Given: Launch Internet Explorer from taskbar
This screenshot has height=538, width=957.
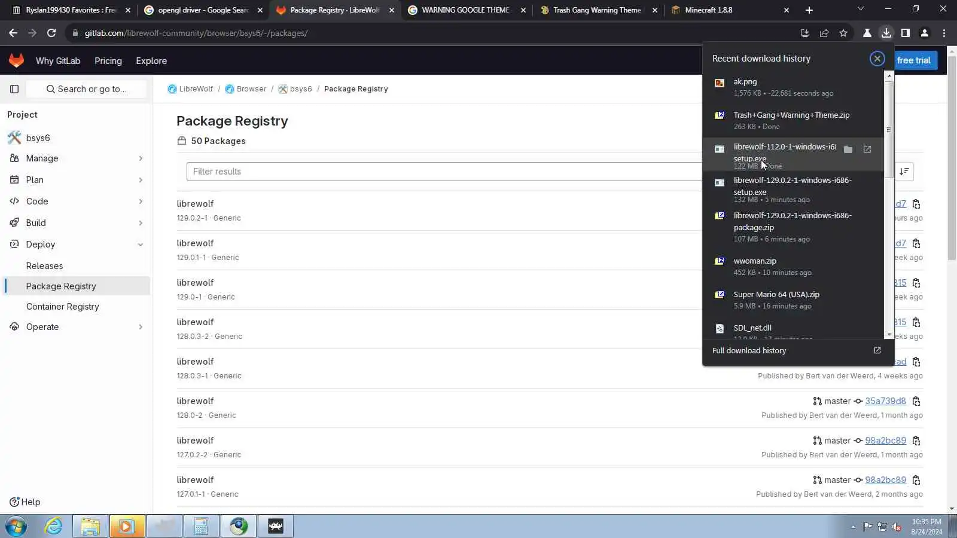Looking at the screenshot, I should coord(53,527).
